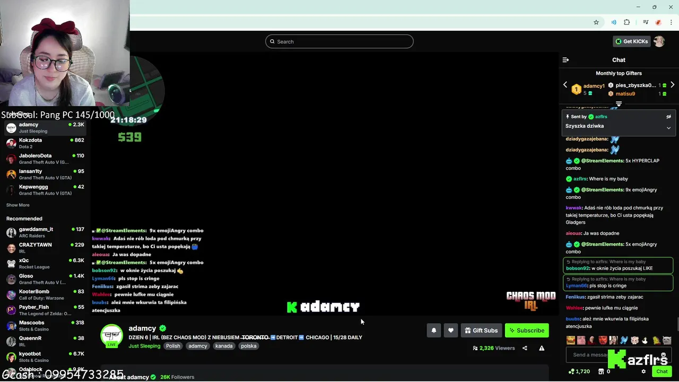Click bobson92's username in chat reply
The image size is (679, 382).
[578, 268]
